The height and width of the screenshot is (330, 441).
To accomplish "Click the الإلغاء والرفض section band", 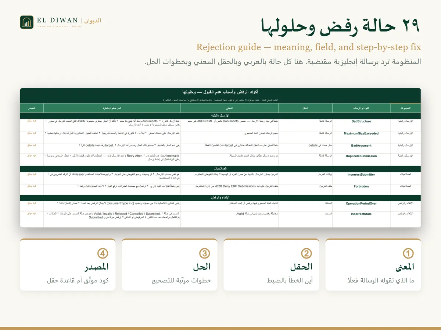I will [x=220, y=198].
